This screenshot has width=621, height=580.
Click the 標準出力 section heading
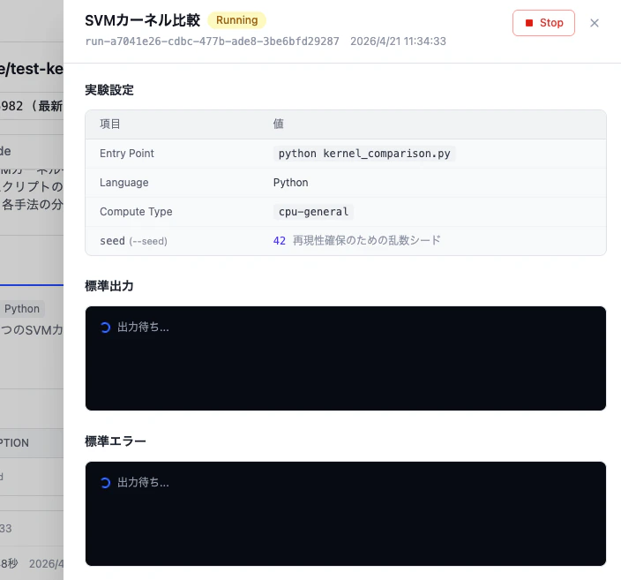[x=109, y=286]
